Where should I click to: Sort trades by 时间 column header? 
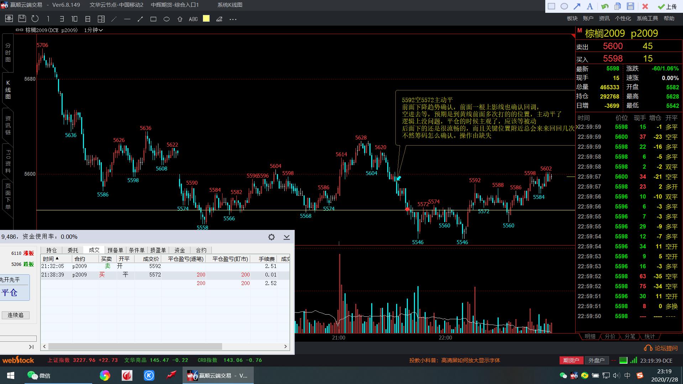point(56,259)
